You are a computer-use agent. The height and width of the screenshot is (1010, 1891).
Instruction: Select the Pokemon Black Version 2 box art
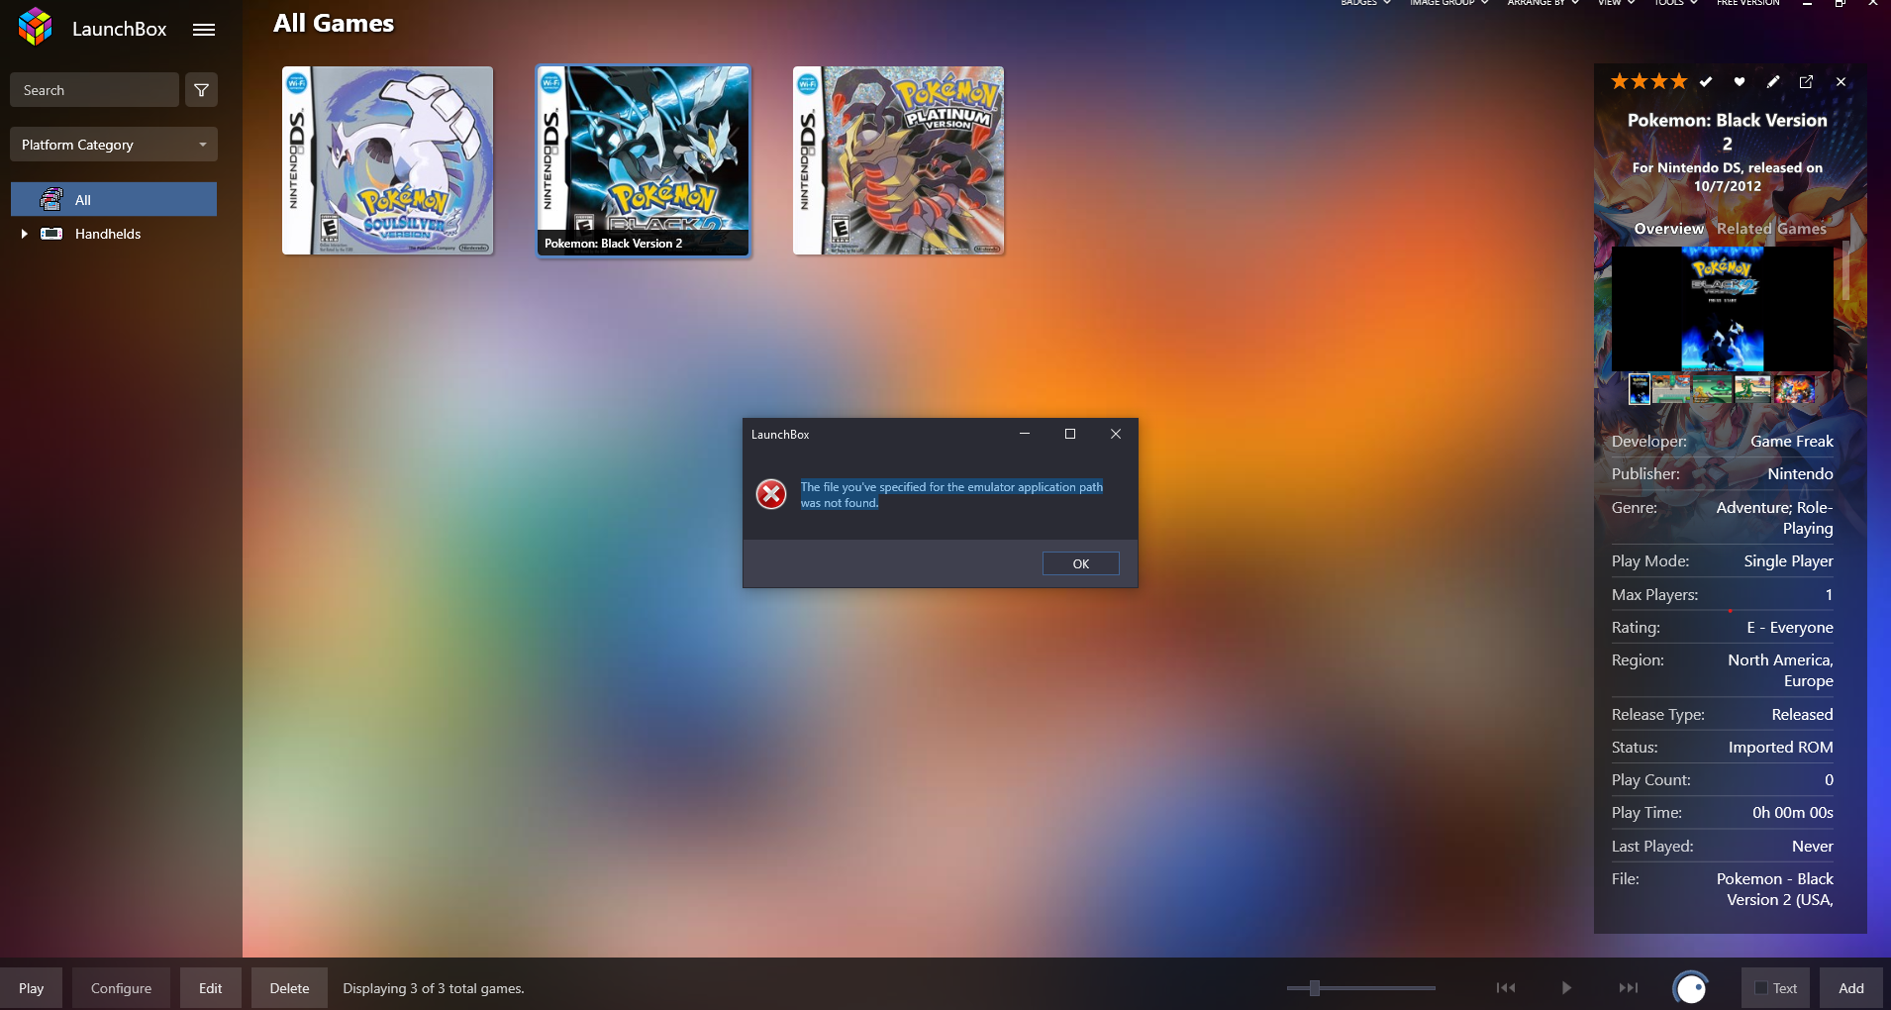[x=644, y=160]
